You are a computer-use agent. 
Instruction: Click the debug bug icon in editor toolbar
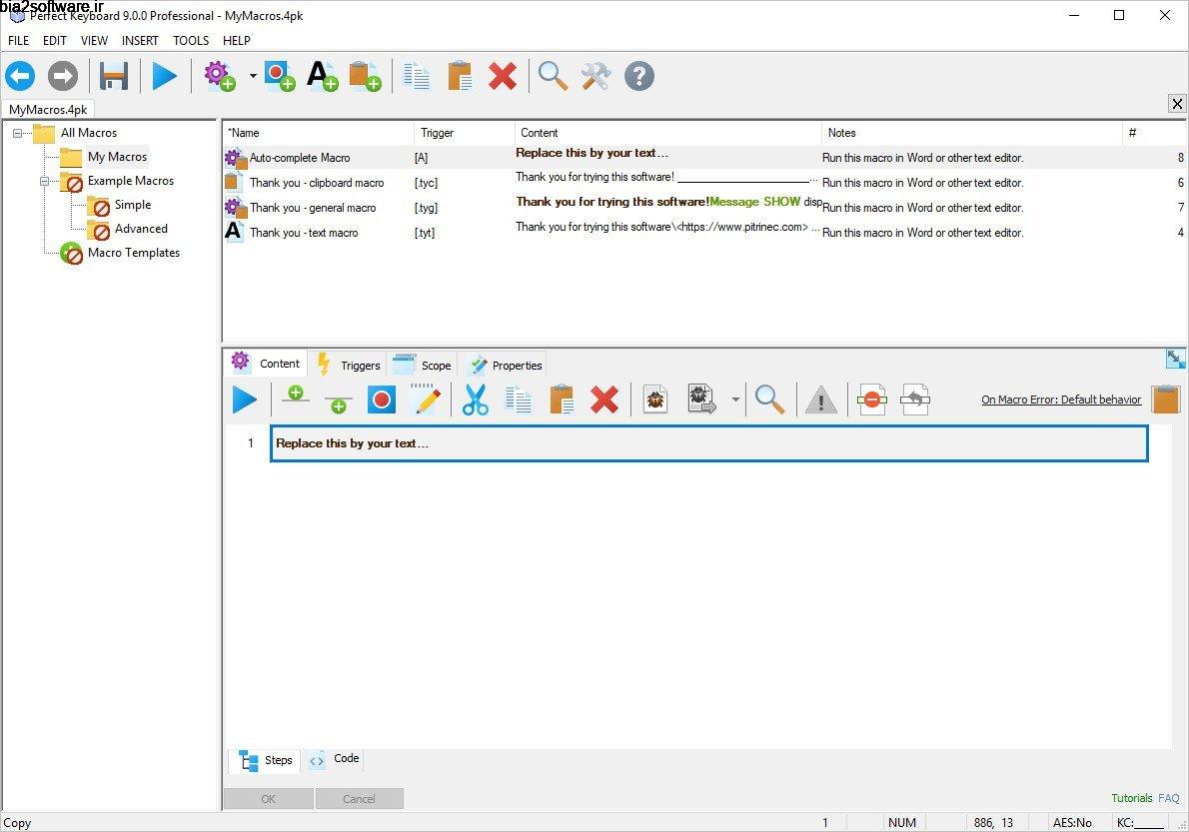pos(655,401)
